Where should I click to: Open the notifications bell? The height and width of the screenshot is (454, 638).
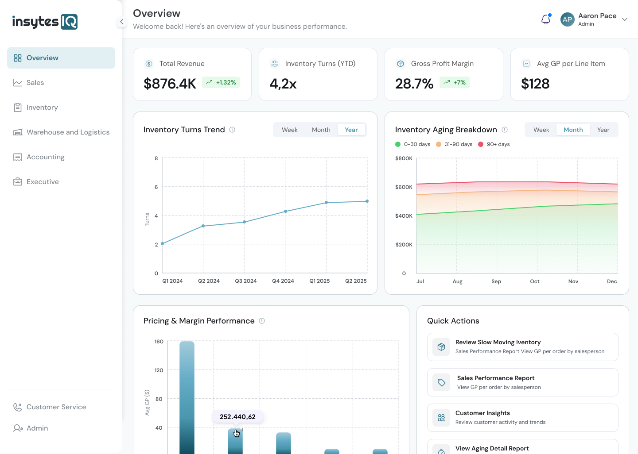tap(545, 19)
